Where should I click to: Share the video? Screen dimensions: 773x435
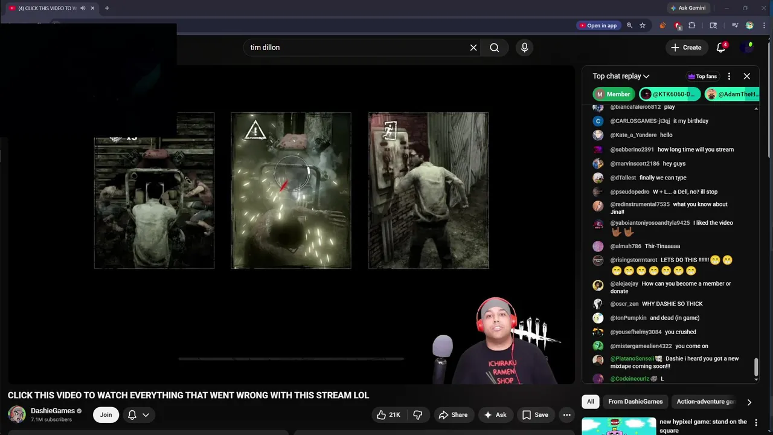[453, 414]
